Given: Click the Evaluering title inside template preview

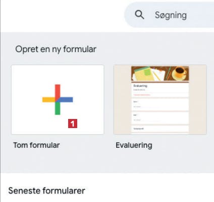Looking at the screenshot, I should (x=140, y=86).
